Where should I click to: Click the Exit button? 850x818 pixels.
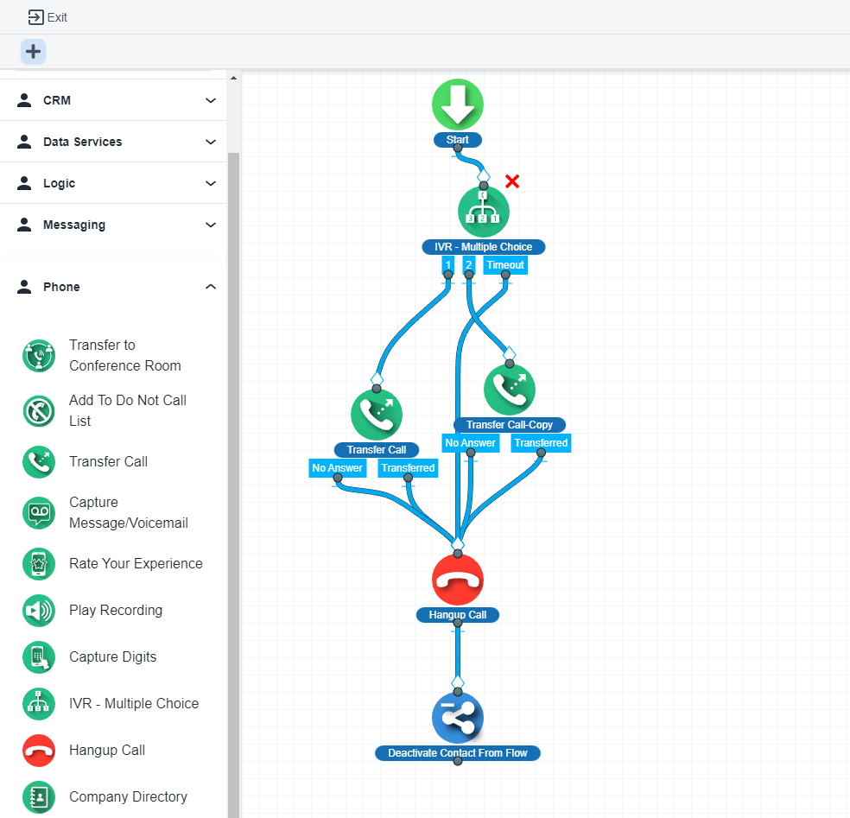coord(48,17)
